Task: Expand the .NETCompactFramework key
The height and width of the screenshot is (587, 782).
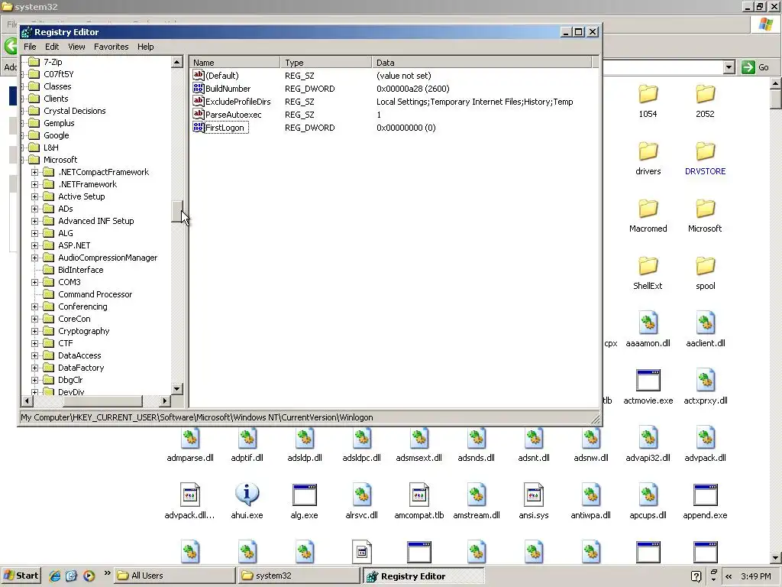Action: (34, 172)
